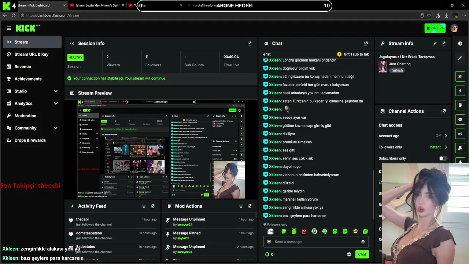Open Activity Feed filter options
Screen dimensions: 469x264
pyautogui.click(x=144, y=206)
